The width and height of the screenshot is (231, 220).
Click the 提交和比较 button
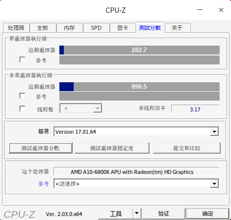(x=186, y=148)
